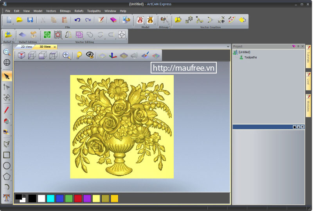Close the 3D View tab
The width and height of the screenshot is (313, 211).
click(x=55, y=46)
